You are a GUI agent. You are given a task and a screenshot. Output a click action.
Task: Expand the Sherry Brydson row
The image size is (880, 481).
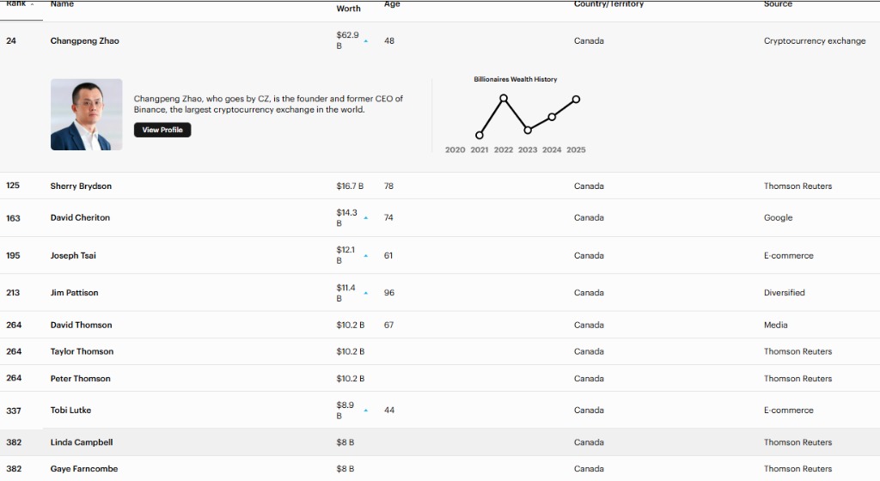pos(440,186)
